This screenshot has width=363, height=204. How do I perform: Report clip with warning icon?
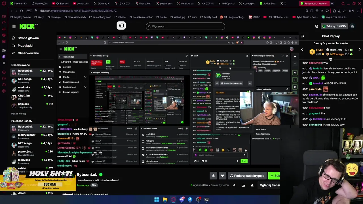point(252,185)
